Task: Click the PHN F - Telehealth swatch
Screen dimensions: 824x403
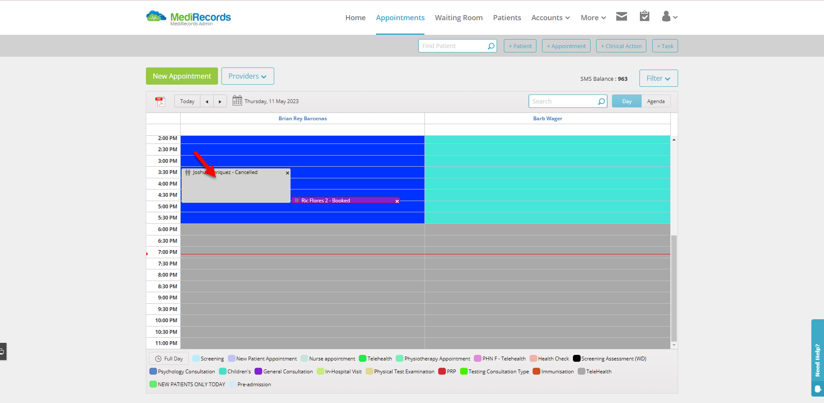Action: point(478,358)
